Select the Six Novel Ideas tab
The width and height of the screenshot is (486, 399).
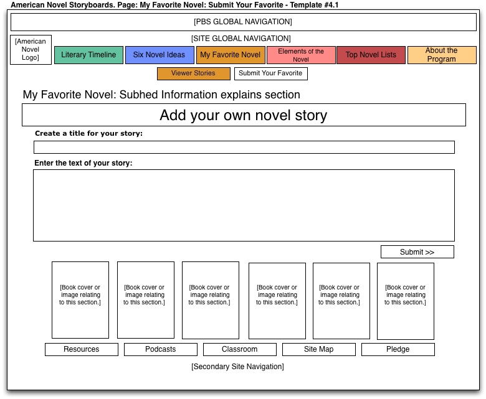159,55
